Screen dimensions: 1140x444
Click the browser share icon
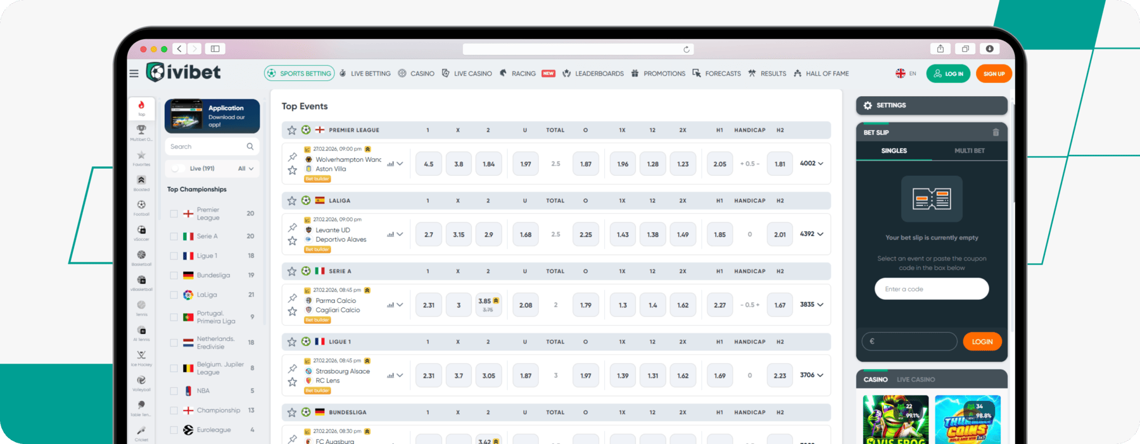click(940, 49)
